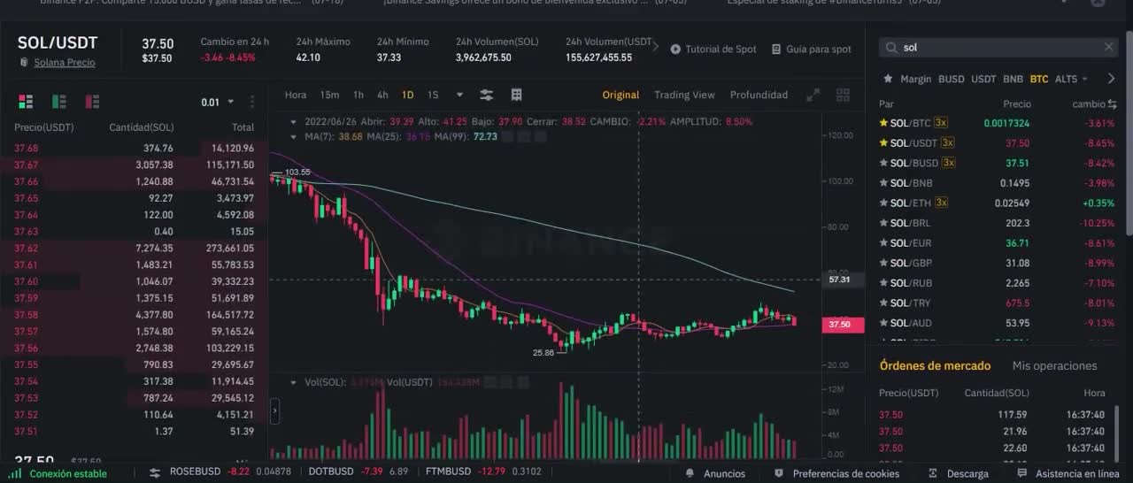
Task: Select the 1S chart interval
Action: click(x=433, y=95)
